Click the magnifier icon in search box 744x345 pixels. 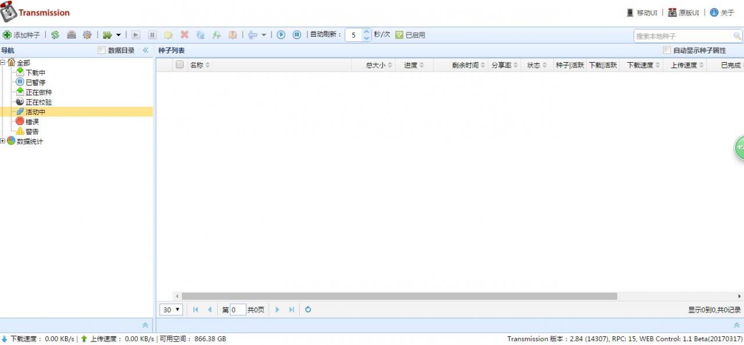738,36
